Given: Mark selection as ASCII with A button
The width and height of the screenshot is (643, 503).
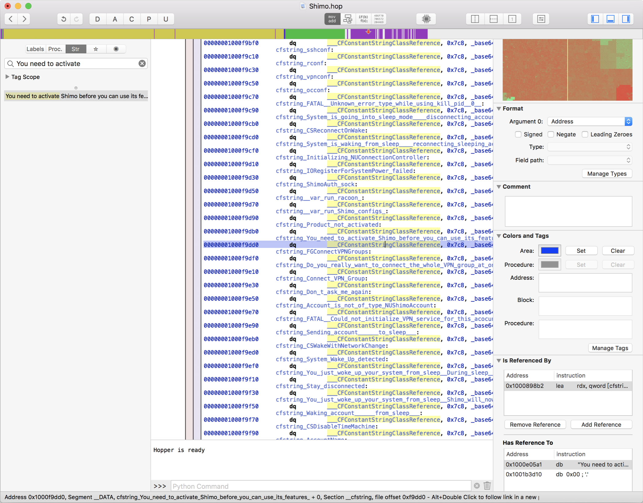Looking at the screenshot, I should (x=115, y=19).
